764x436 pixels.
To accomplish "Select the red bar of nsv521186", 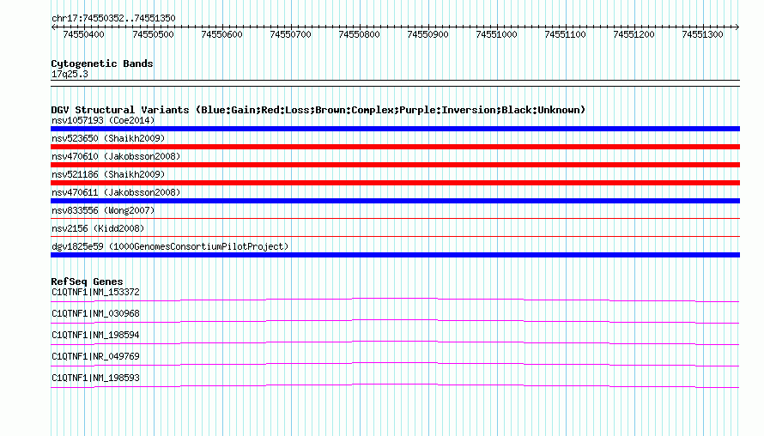I will click(x=395, y=183).
